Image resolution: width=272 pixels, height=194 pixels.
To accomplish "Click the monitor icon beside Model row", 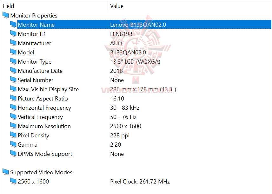I will pyautogui.click(x=13, y=52).
